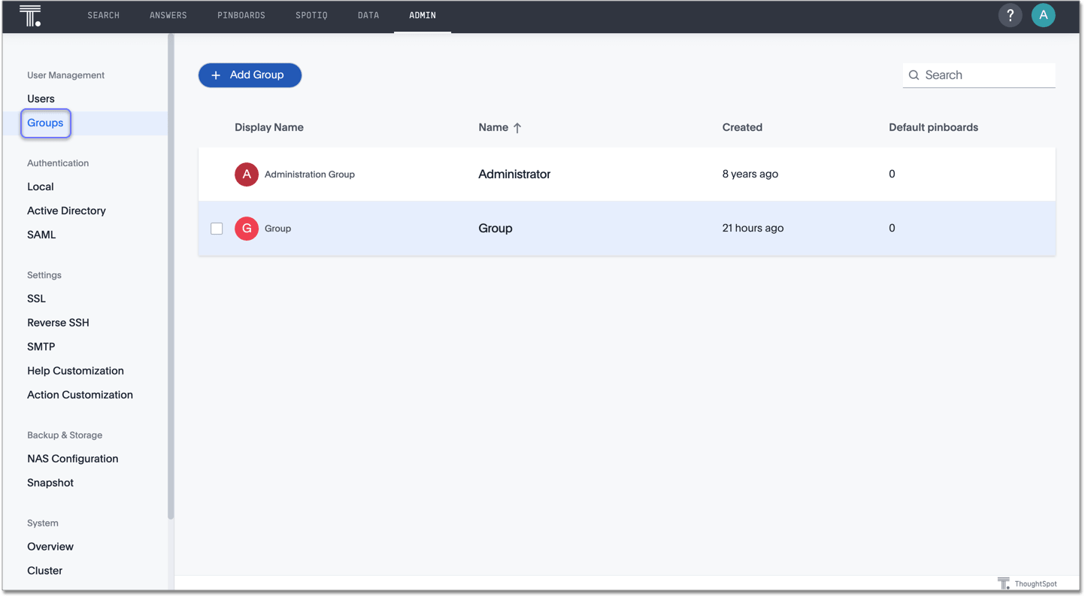Switch to the DATA tab
Image resolution: width=1085 pixels, height=597 pixels.
pyautogui.click(x=368, y=15)
